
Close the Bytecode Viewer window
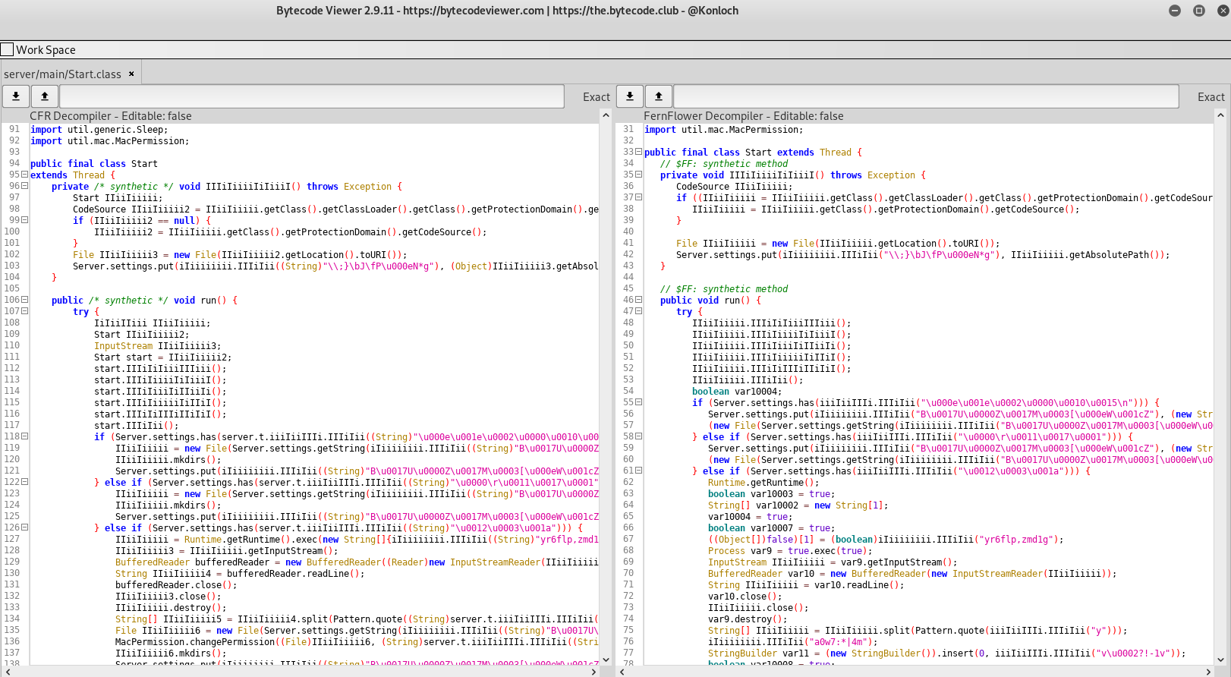(1223, 11)
